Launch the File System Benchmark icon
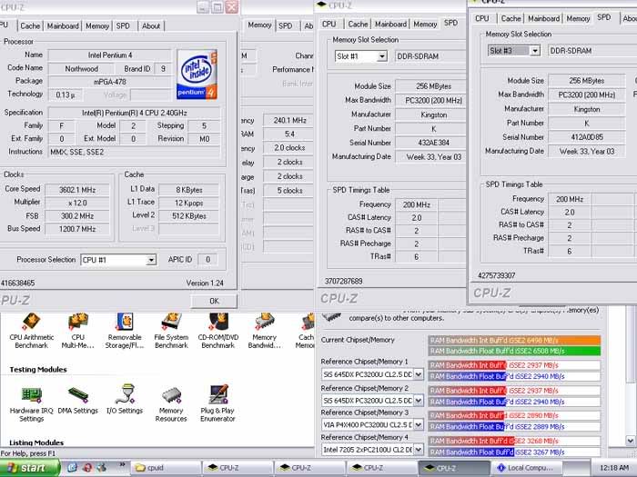 tap(171, 323)
